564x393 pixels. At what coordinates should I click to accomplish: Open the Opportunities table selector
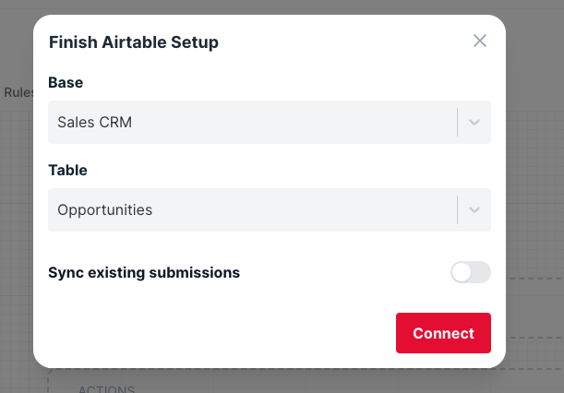pyautogui.click(x=251, y=209)
